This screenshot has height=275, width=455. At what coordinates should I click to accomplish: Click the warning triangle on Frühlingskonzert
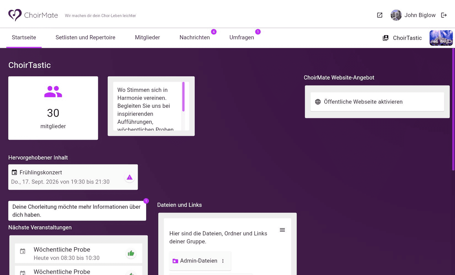point(130,177)
